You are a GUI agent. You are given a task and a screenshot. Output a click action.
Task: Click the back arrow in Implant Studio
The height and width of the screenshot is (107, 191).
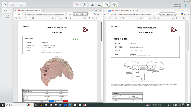13,5
